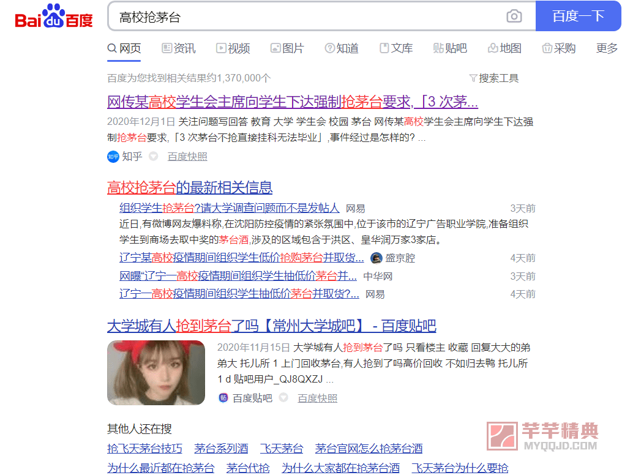This screenshot has width=622, height=475.
Task: Search related 为什么大家都在抢茅台酒
Action: pyautogui.click(x=341, y=468)
